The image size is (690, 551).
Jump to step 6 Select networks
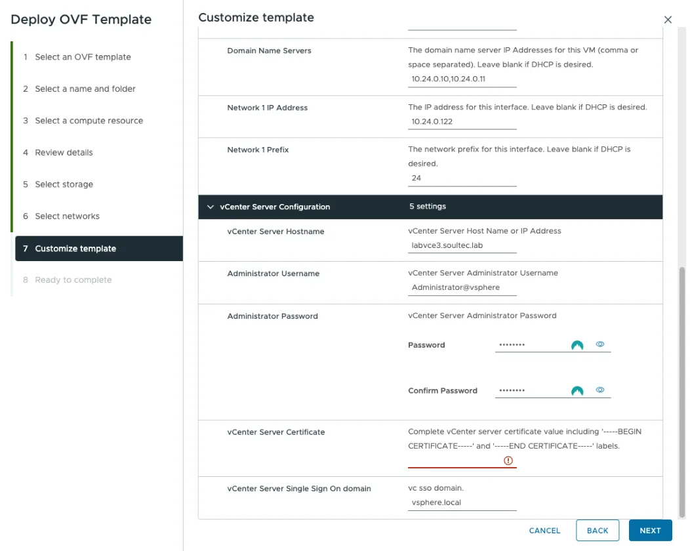(67, 216)
